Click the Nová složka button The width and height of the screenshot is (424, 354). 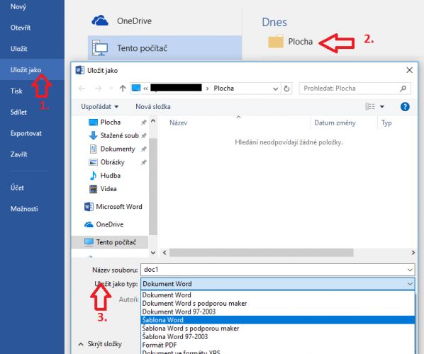pos(153,107)
